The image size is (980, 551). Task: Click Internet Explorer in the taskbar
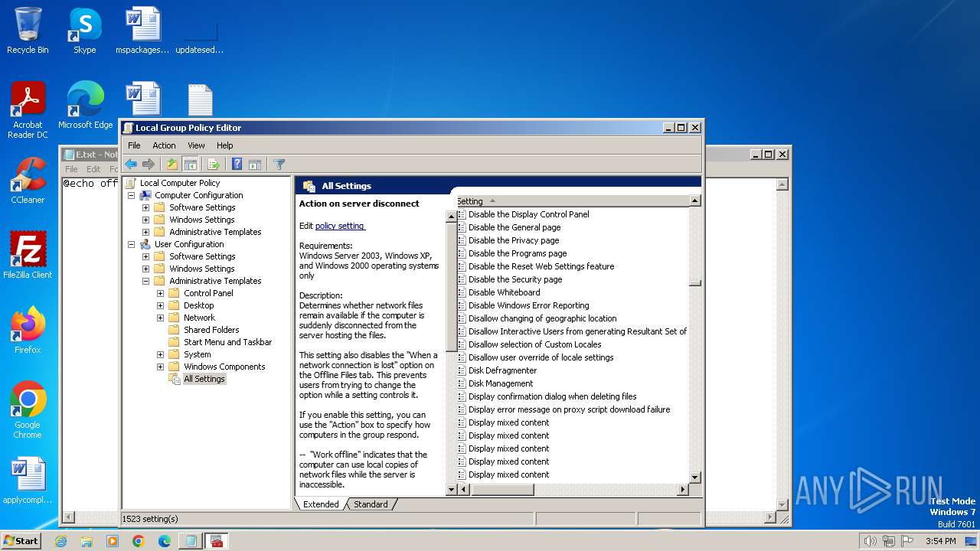[60, 541]
